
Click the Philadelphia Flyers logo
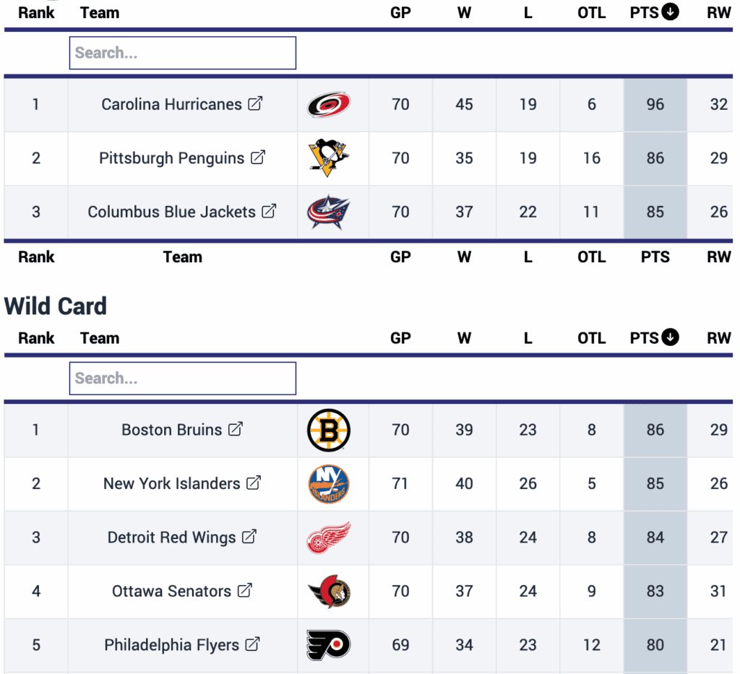tap(329, 644)
